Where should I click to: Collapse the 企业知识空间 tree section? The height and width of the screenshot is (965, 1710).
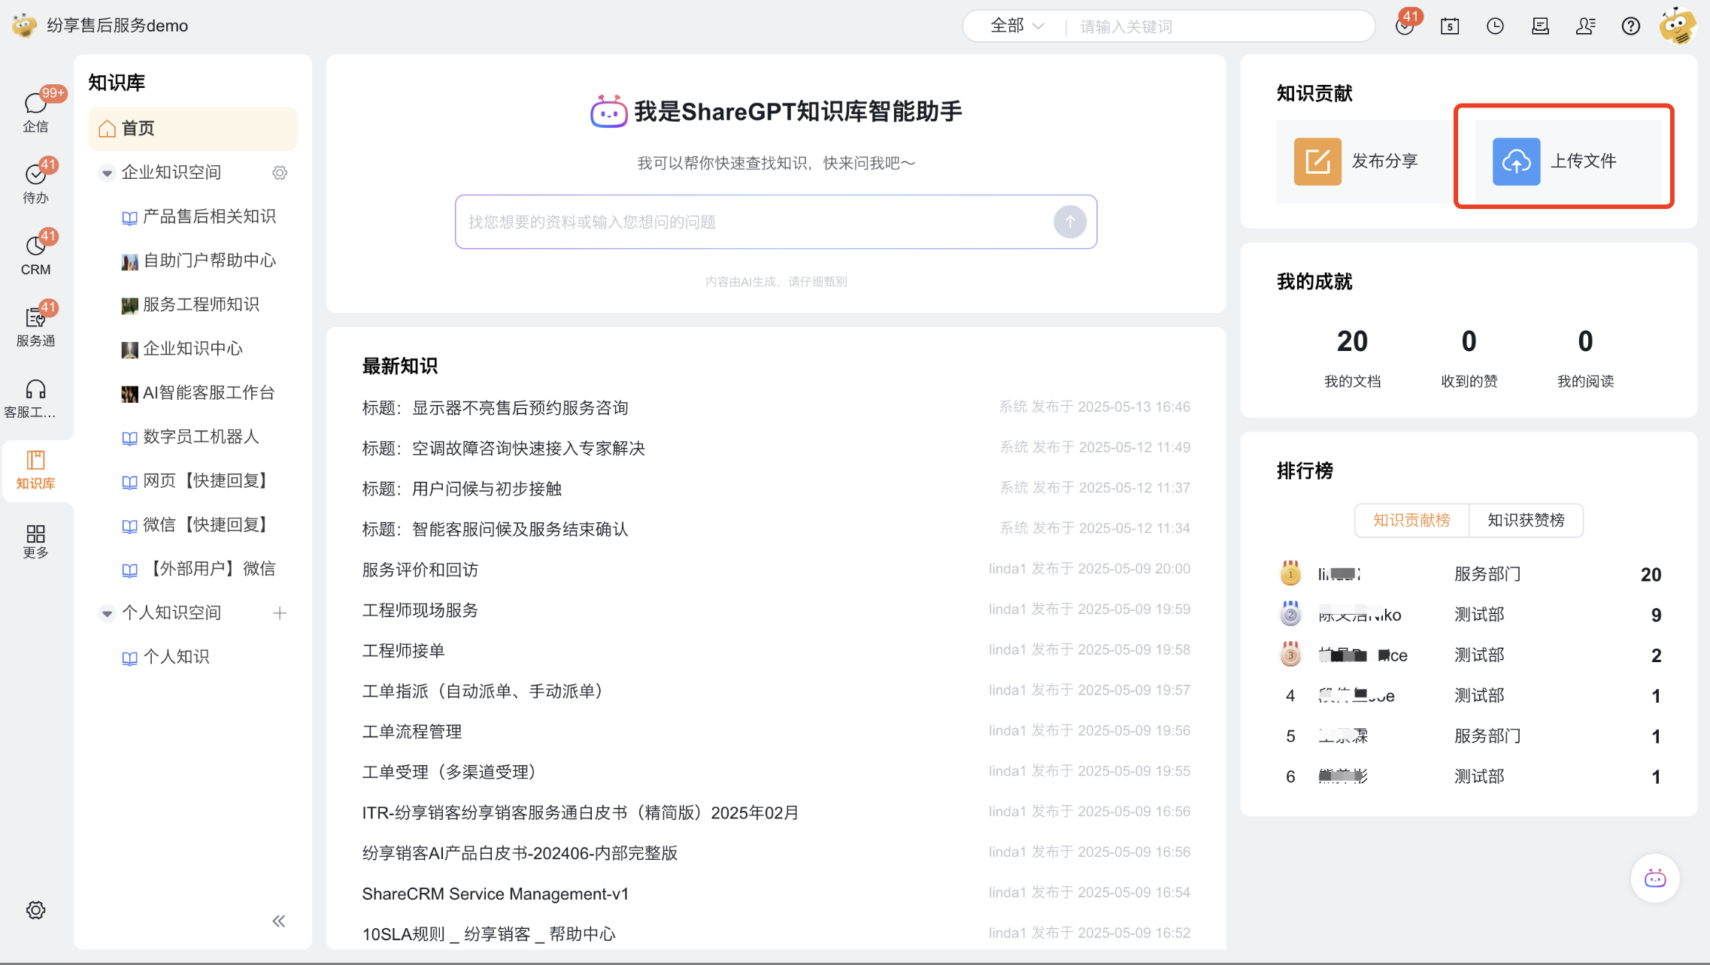(x=107, y=173)
